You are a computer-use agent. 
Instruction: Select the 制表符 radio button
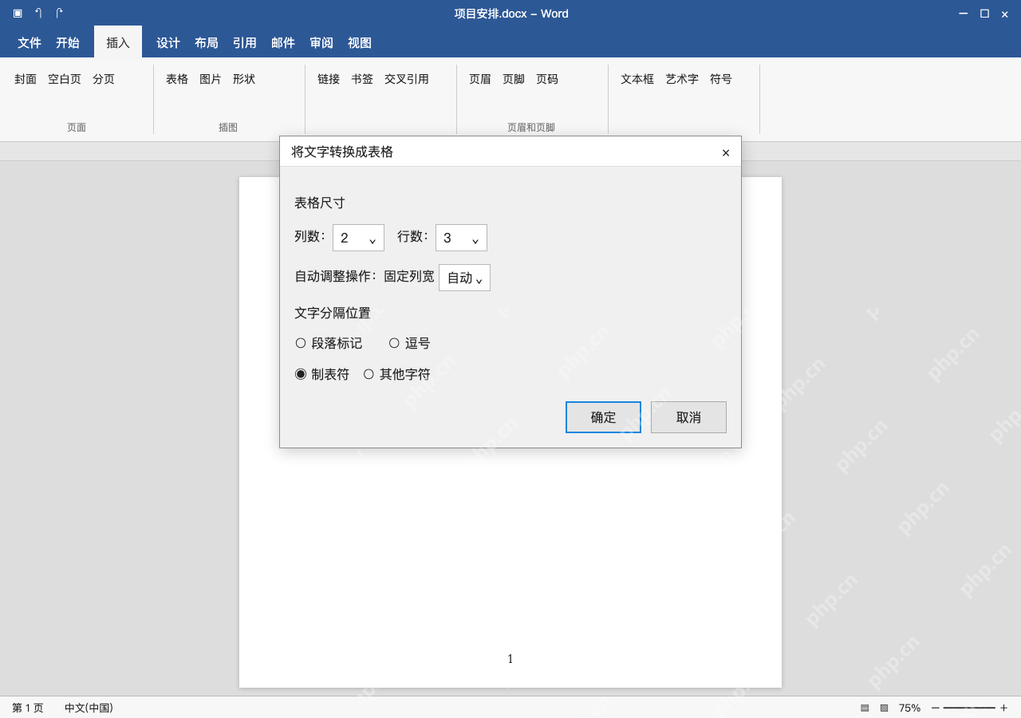point(301,373)
